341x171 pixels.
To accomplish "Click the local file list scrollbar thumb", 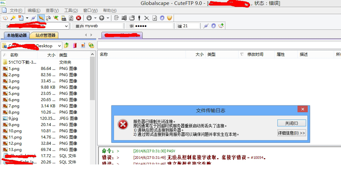I will (x=93, y=78).
